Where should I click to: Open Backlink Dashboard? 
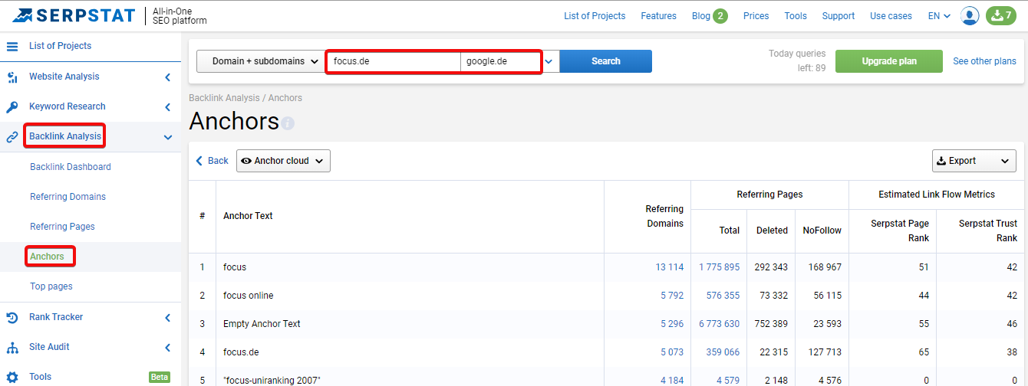click(x=71, y=167)
